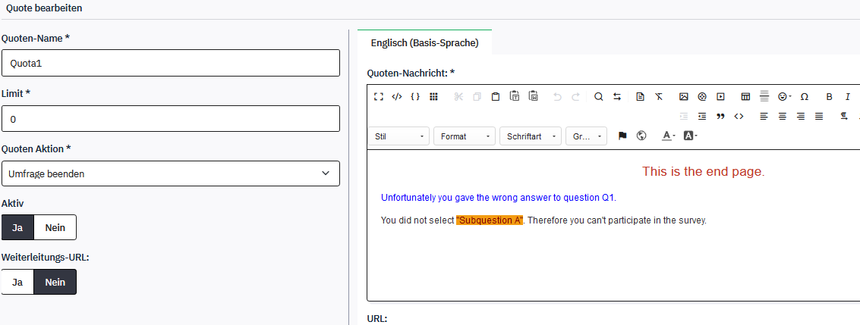Open document templates icon
This screenshot has height=325, width=860.
pos(640,96)
